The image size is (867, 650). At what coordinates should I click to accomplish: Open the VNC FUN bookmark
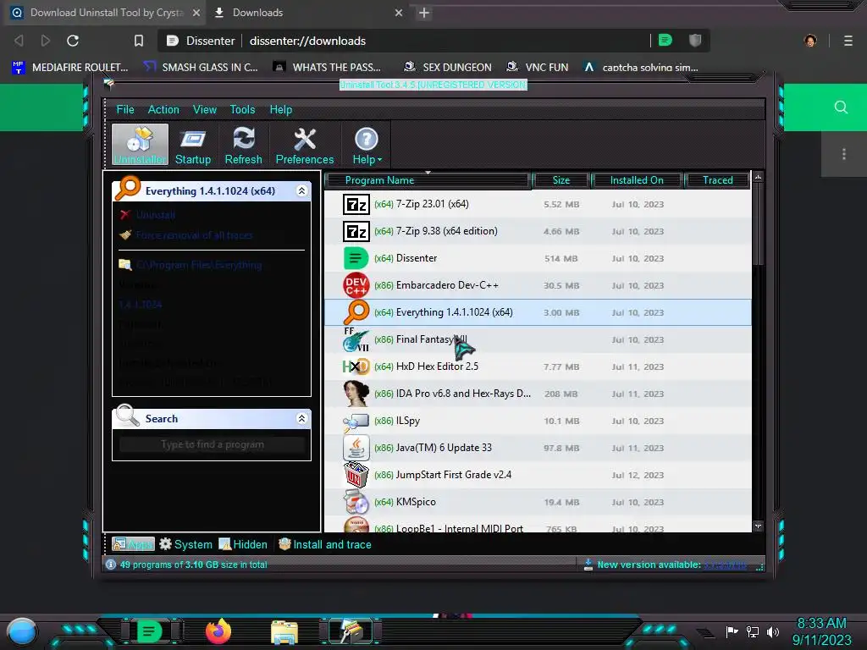coord(538,68)
